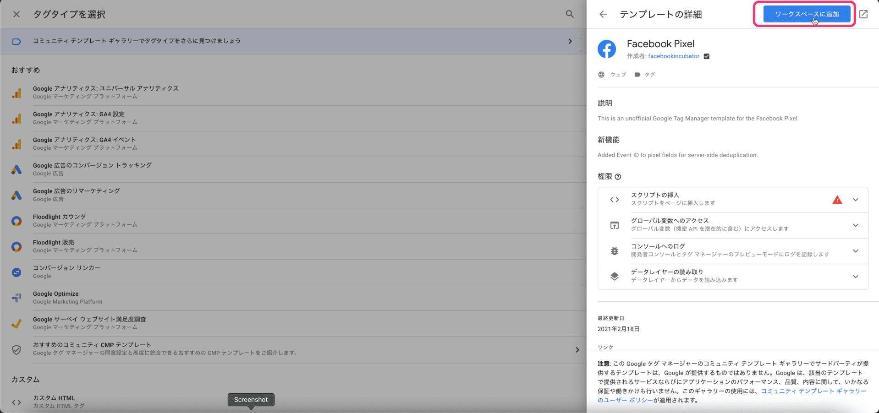Click the community gallery tag outline icon

tap(16, 42)
